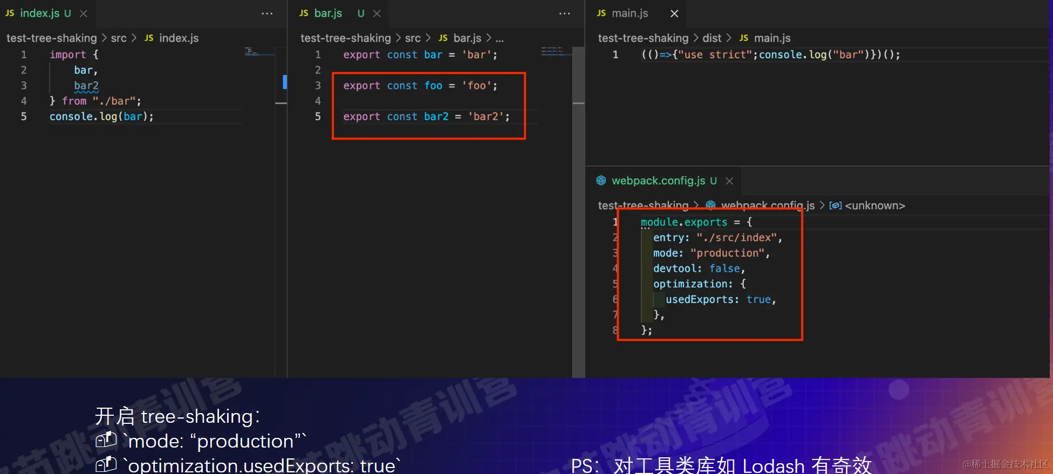The width and height of the screenshot is (1053, 474).
Task: Place cursor on 'console.log(bar);' in index.js
Action: point(101,116)
